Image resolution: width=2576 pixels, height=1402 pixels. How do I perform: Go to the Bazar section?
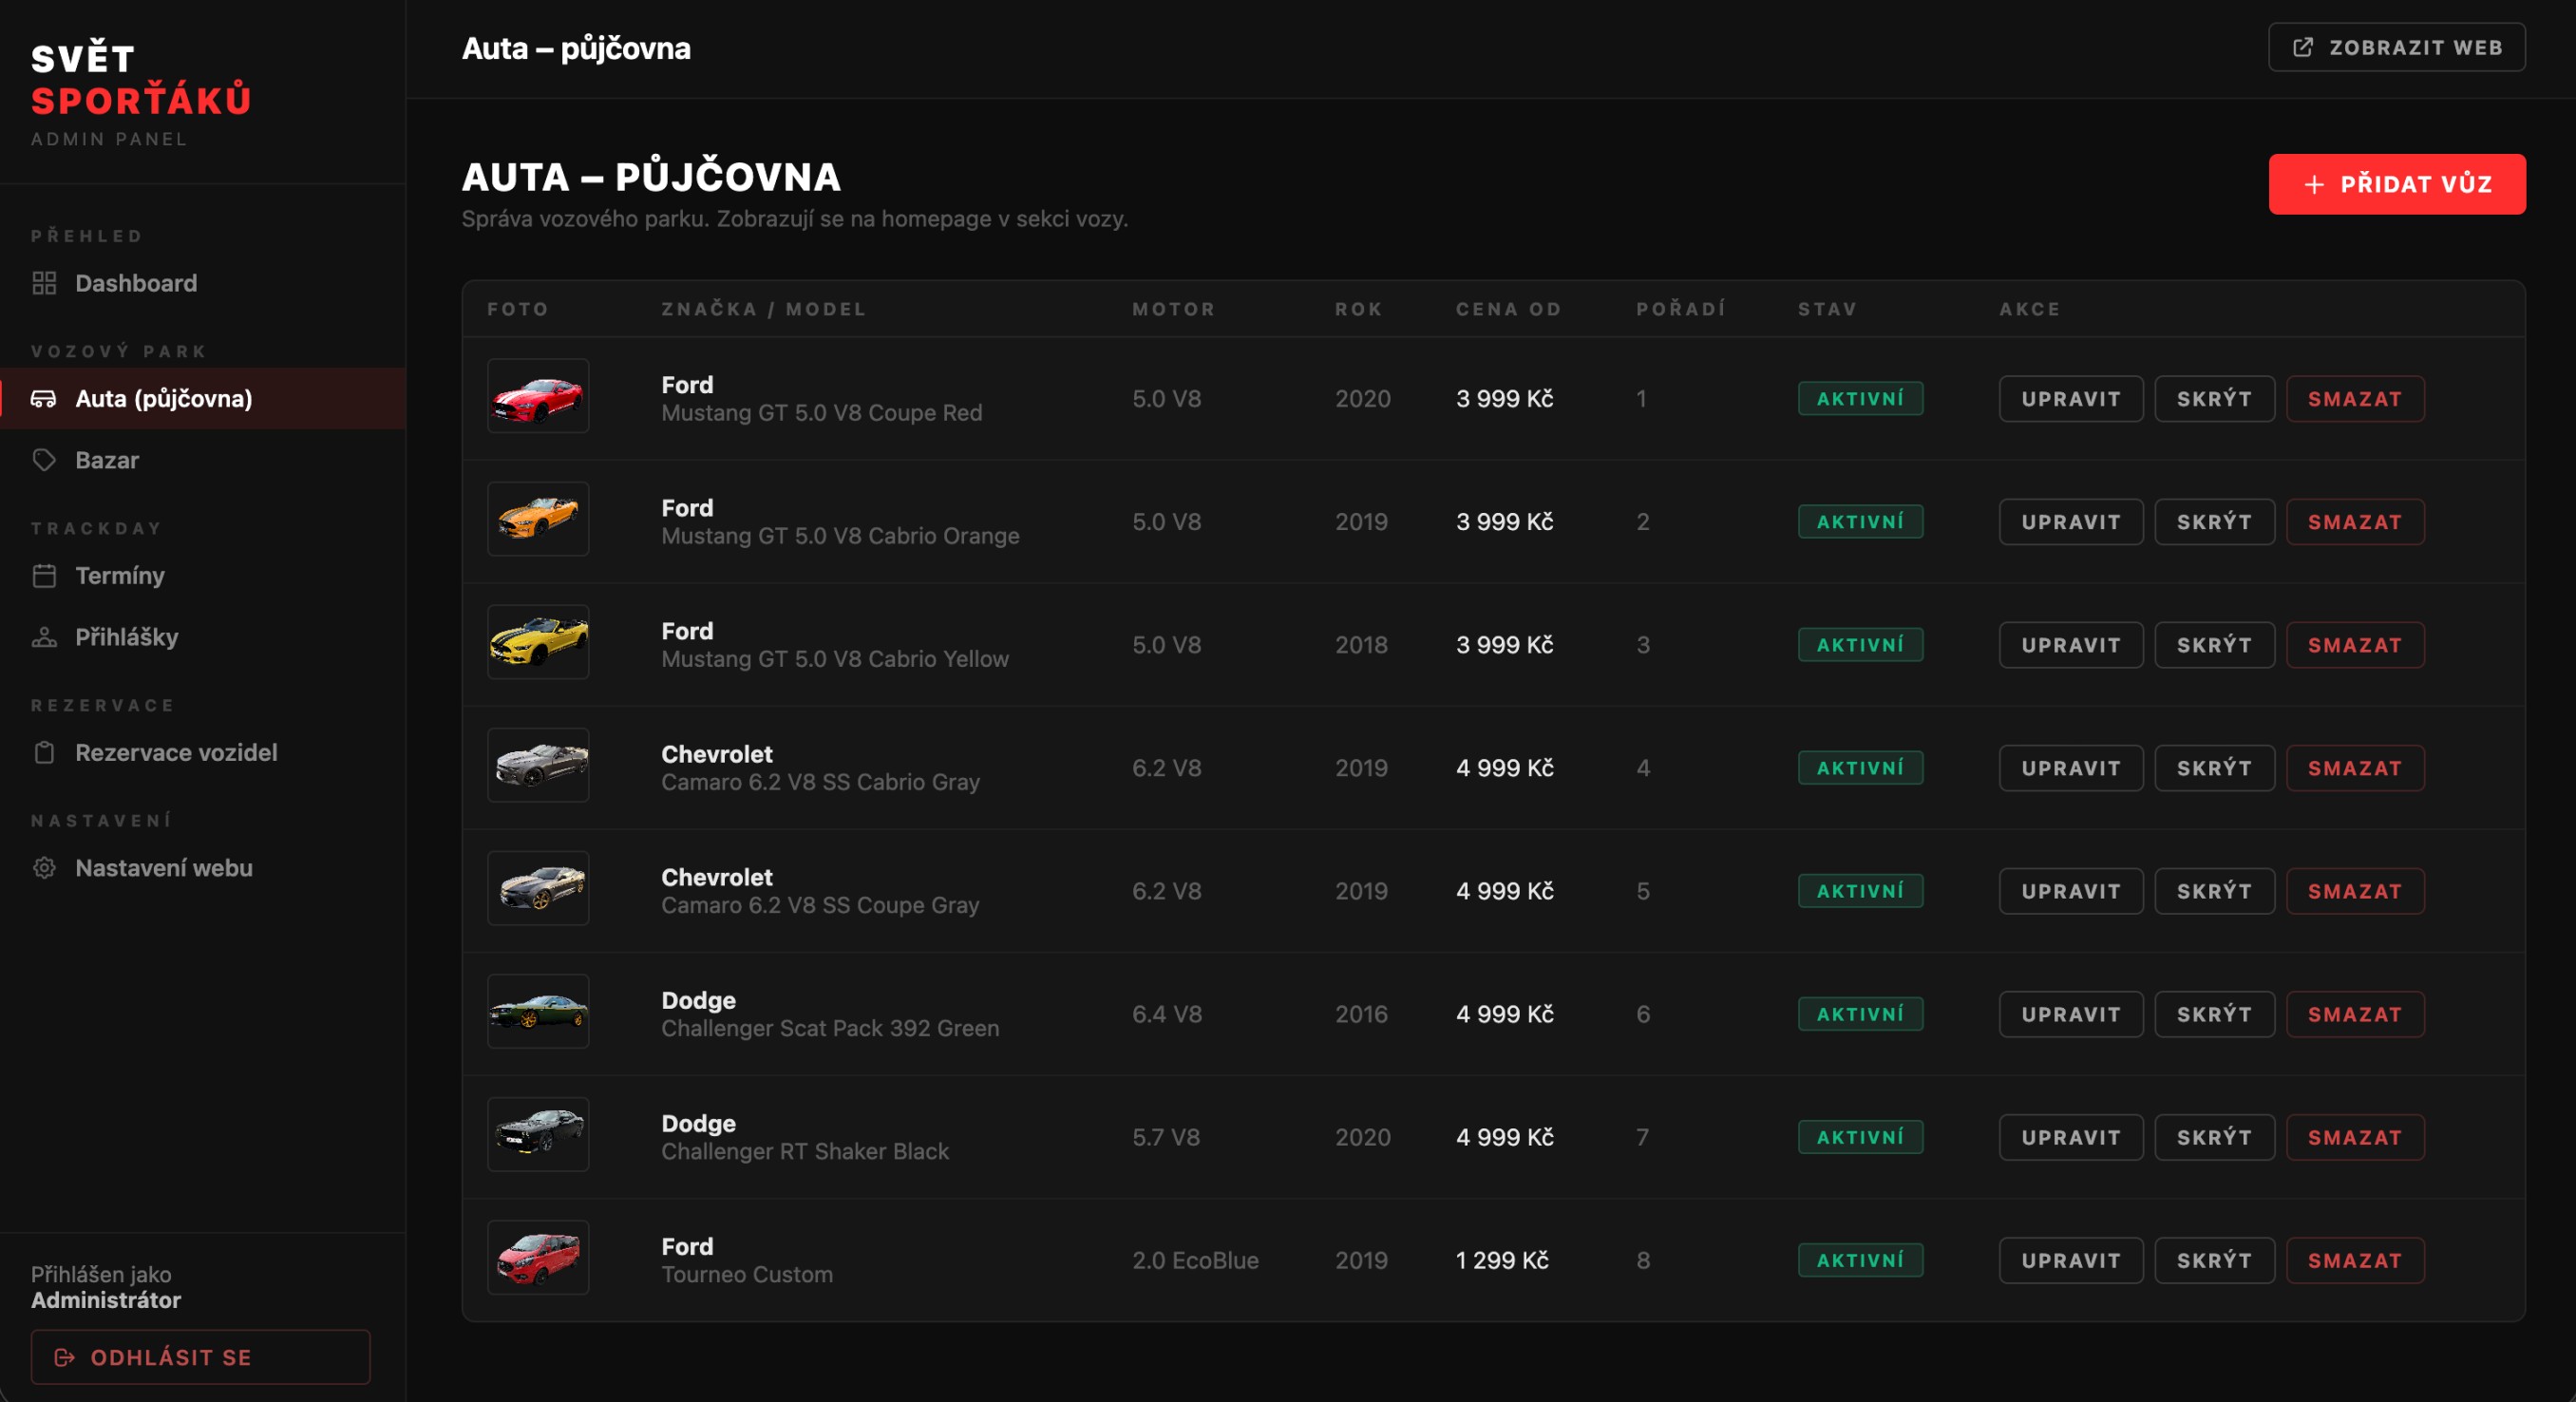pos(203,460)
